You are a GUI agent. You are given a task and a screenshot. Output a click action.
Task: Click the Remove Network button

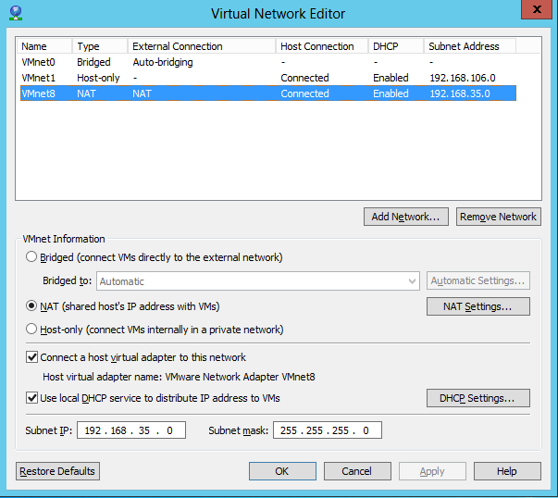(x=498, y=217)
